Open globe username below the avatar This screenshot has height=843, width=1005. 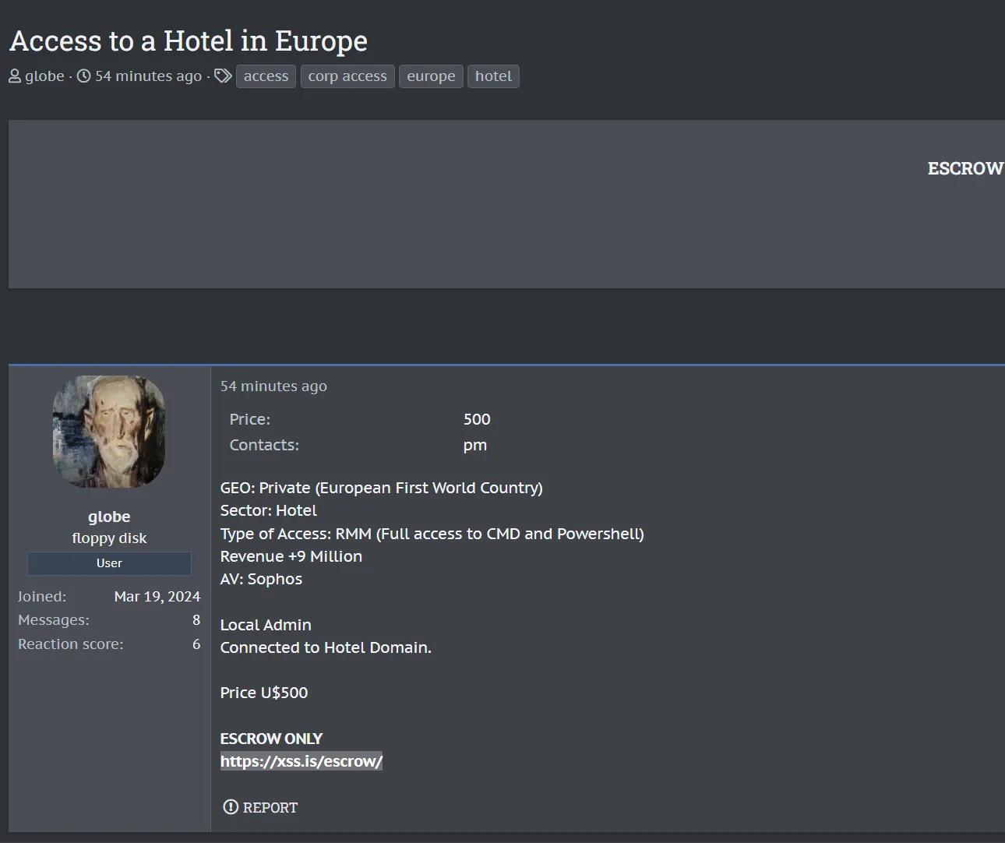pos(109,517)
